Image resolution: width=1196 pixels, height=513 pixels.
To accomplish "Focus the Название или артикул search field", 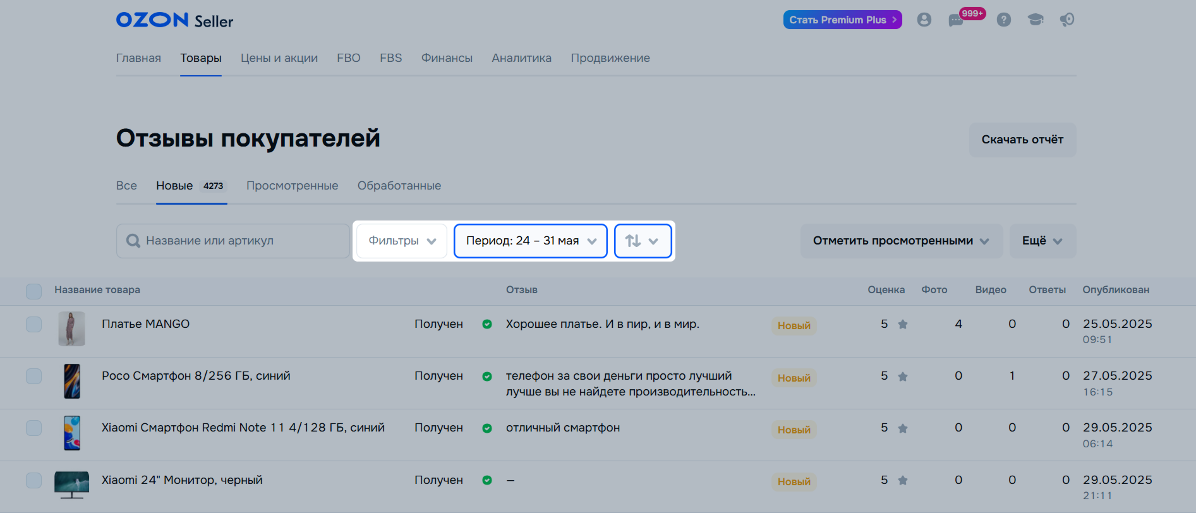I will [x=233, y=241].
